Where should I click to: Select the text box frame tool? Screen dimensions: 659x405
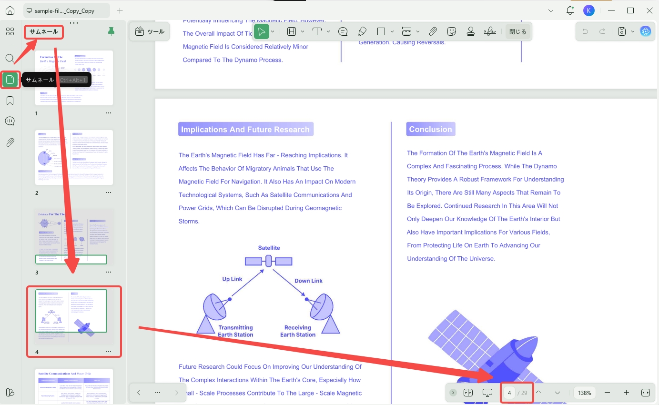tap(292, 31)
